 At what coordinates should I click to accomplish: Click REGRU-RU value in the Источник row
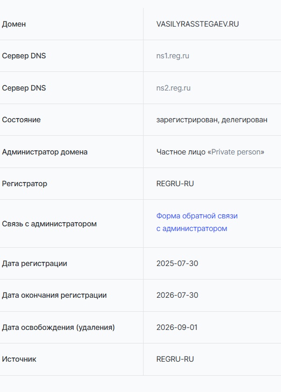(x=175, y=359)
